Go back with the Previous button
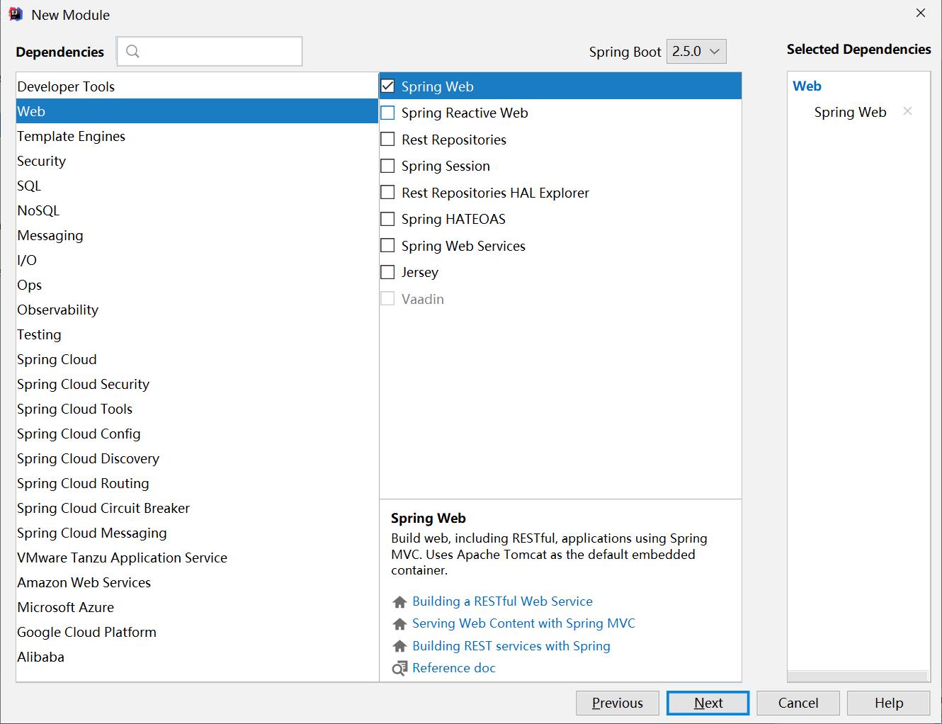The width and height of the screenshot is (942, 724). pyautogui.click(x=618, y=703)
